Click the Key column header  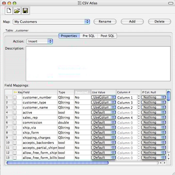pyautogui.click(x=18, y=92)
